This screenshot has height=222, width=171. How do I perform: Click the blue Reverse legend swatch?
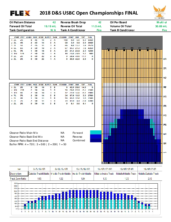pos(96,136)
